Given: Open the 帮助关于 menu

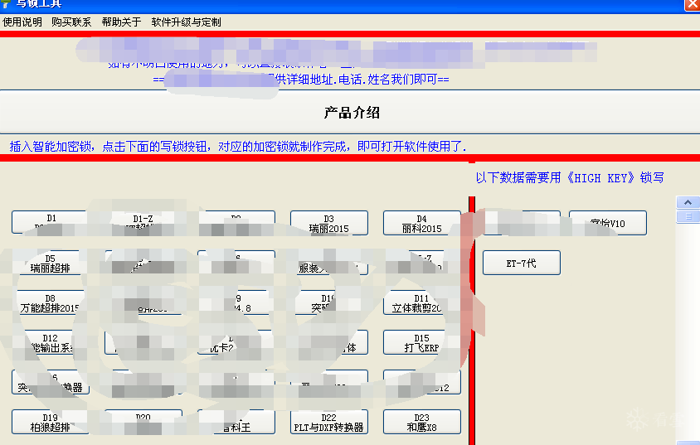Looking at the screenshot, I should 121,22.
